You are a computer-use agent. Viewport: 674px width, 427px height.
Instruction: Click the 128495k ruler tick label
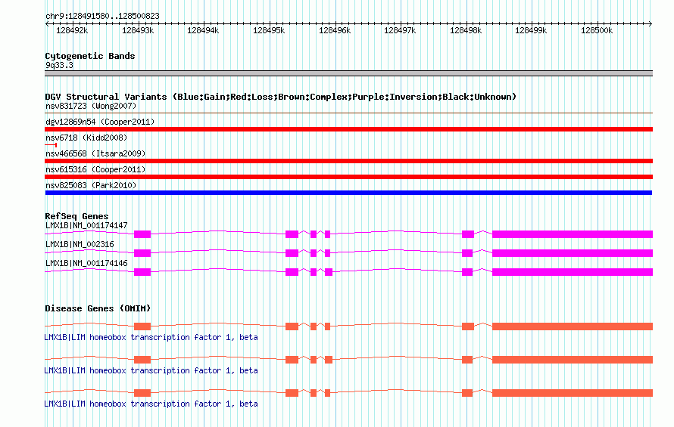[x=269, y=30]
